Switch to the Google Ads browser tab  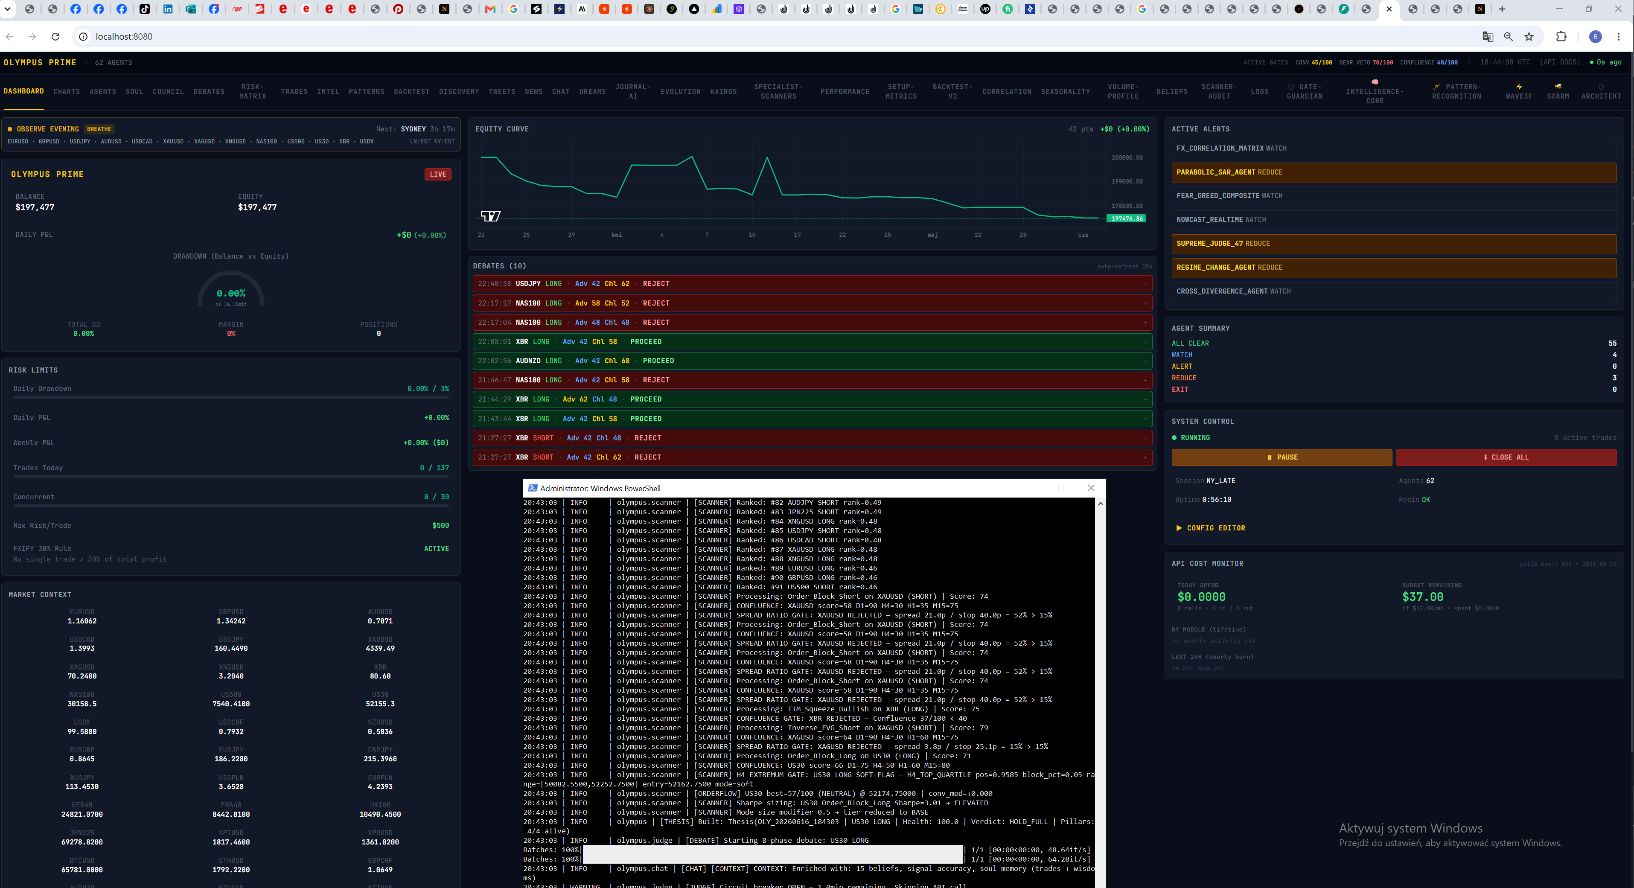tap(716, 9)
